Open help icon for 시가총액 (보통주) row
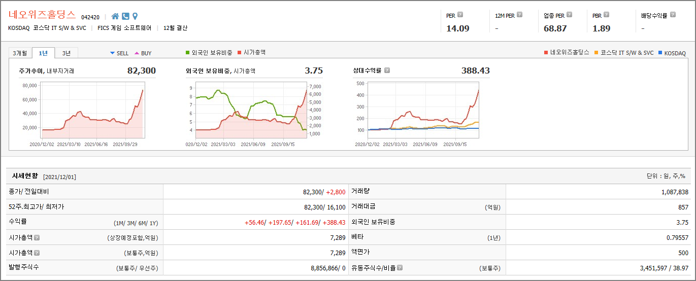Screen dimensions: 696x281 [x=37, y=253]
